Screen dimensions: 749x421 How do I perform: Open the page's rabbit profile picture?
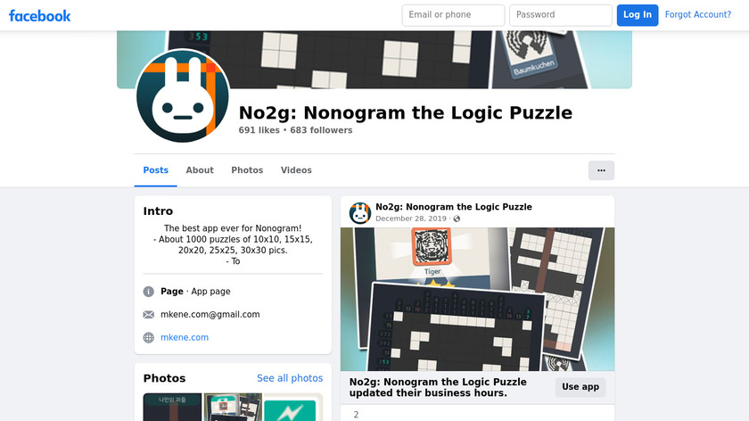pos(183,95)
